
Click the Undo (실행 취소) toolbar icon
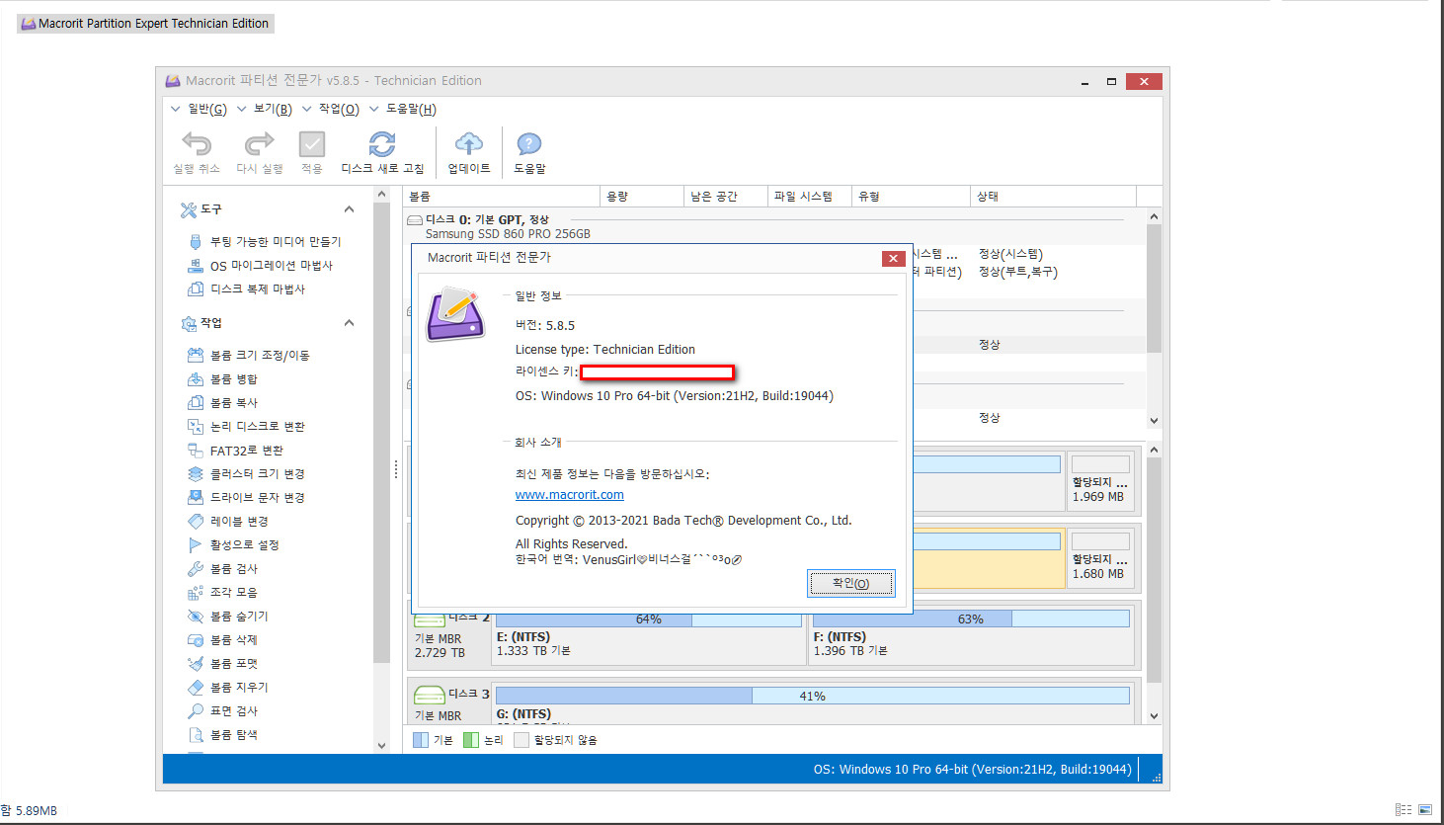(x=197, y=145)
